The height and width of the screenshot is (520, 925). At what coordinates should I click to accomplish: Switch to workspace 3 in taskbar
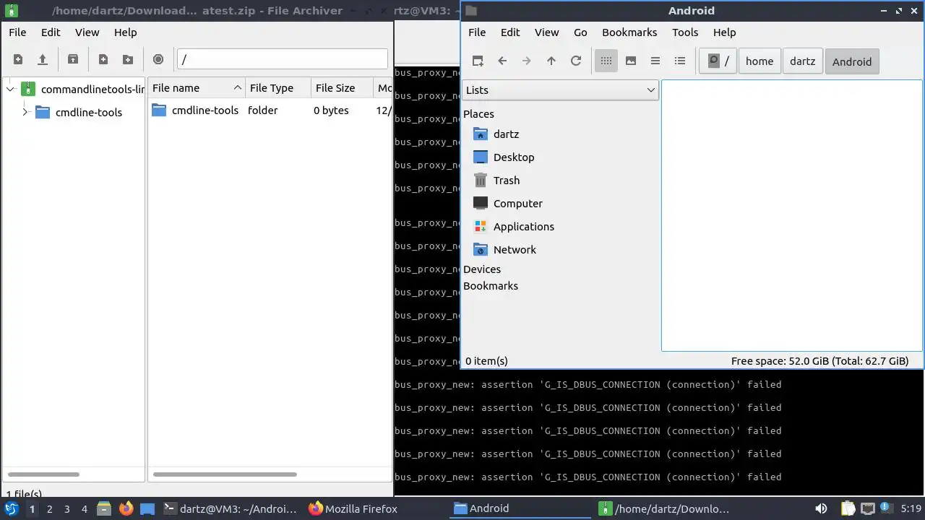click(x=66, y=508)
